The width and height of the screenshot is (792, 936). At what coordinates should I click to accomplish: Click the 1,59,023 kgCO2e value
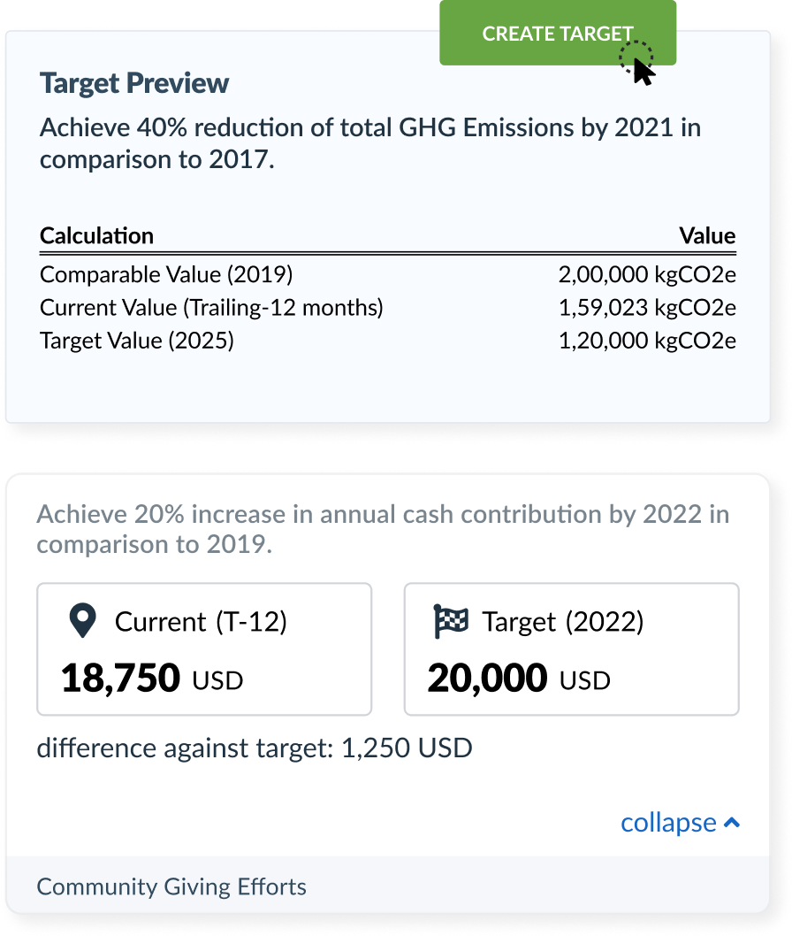[647, 307]
